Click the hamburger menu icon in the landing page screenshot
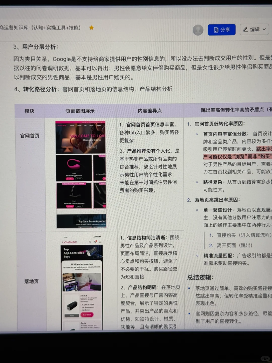This screenshot has height=363, width=272. [100, 242]
